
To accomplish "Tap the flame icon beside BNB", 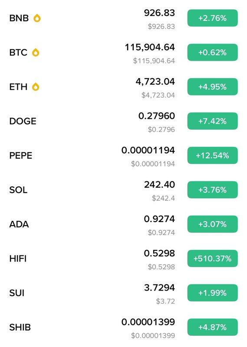I will click(x=37, y=18).
